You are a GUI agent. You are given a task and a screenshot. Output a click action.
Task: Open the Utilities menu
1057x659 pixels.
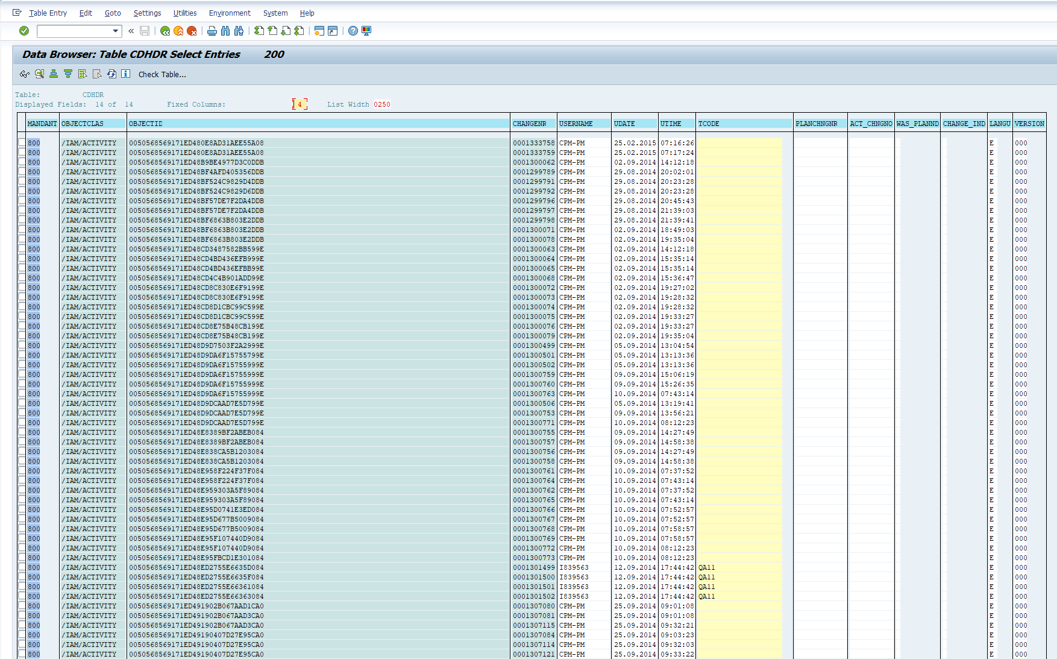point(184,13)
